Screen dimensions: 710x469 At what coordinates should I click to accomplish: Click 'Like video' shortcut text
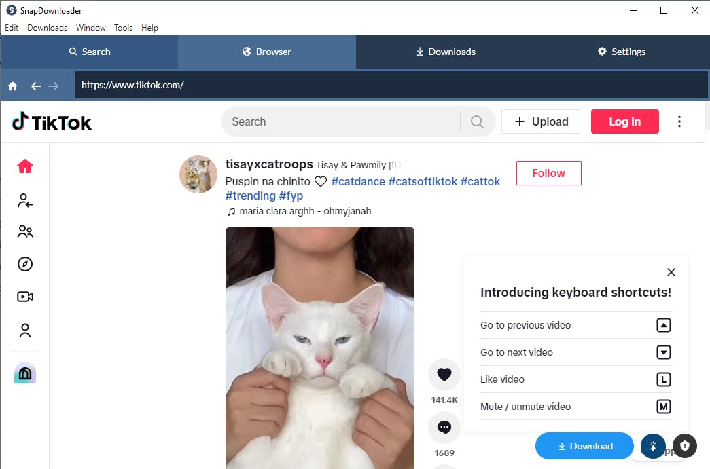(x=502, y=379)
